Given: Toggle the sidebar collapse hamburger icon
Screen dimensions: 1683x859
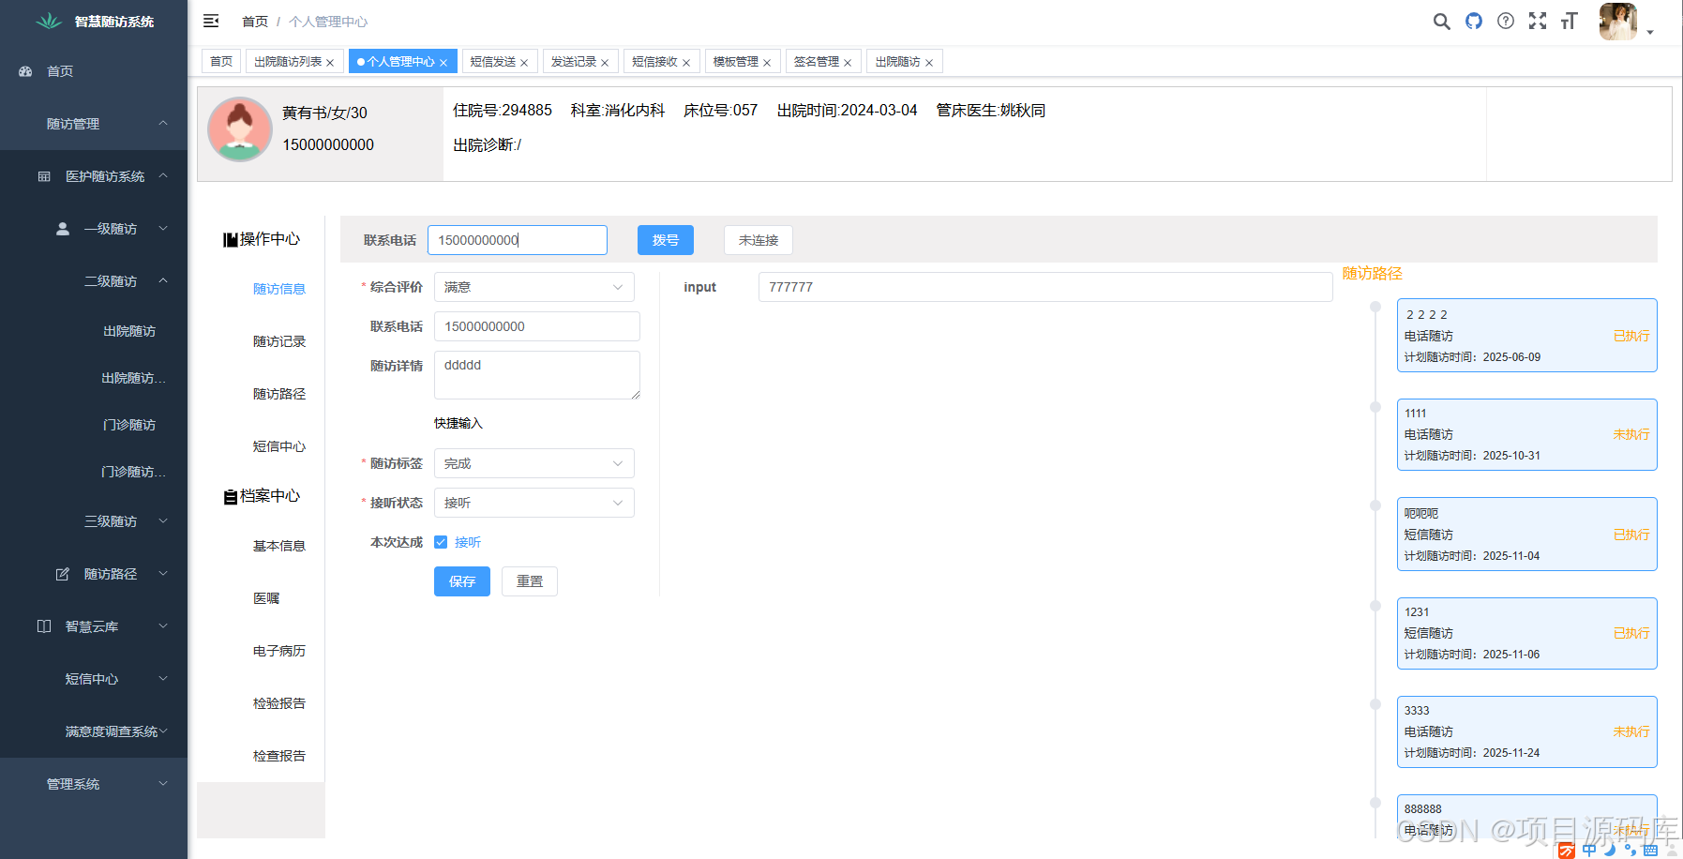Looking at the screenshot, I should [x=211, y=21].
